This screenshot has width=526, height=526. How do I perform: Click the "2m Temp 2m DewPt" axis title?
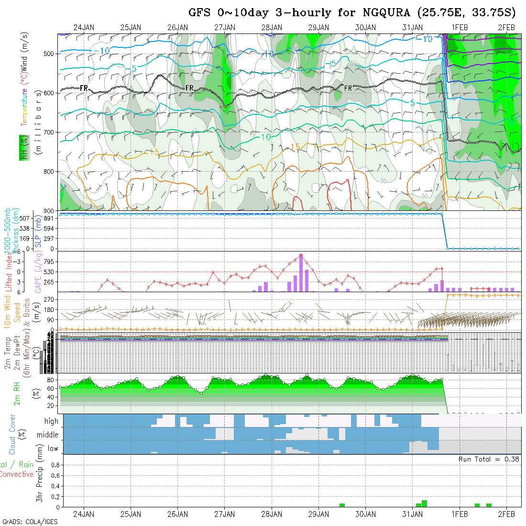[12, 353]
